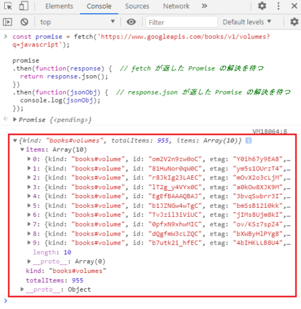Open DevTools settings gear in top bar

pos(262,6)
